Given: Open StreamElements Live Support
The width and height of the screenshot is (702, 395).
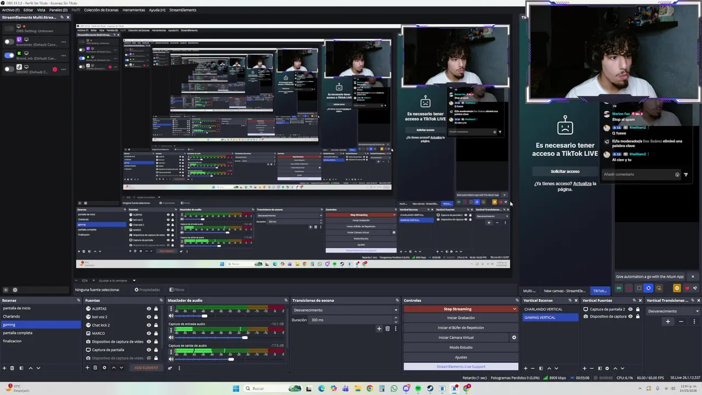Looking at the screenshot, I should [x=461, y=366].
